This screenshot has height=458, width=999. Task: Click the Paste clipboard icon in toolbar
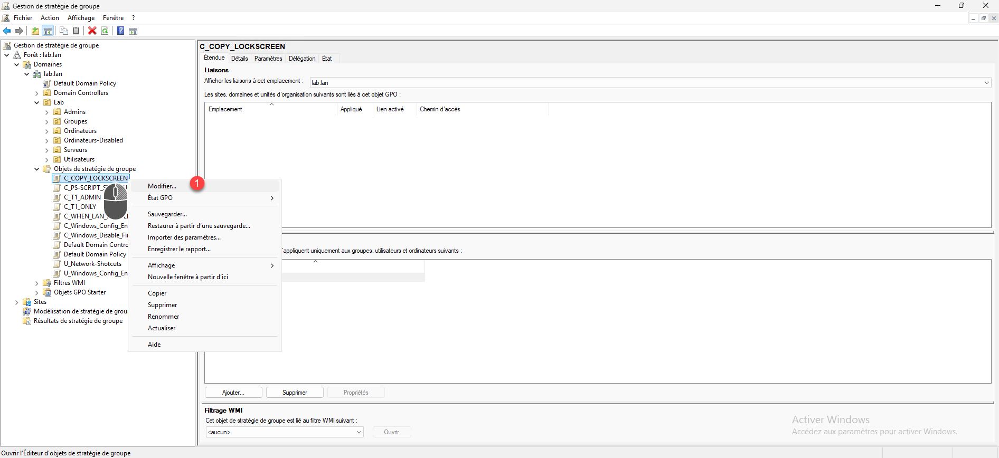click(x=76, y=31)
